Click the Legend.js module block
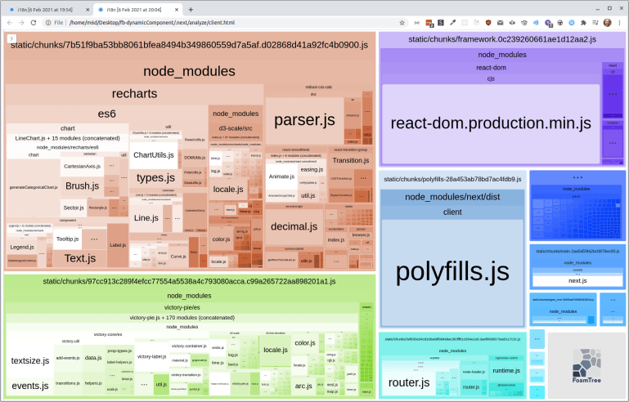The height and width of the screenshot is (402, 629). (x=22, y=248)
